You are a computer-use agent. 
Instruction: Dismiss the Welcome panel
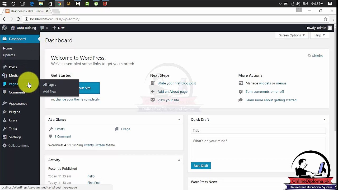tap(315, 56)
